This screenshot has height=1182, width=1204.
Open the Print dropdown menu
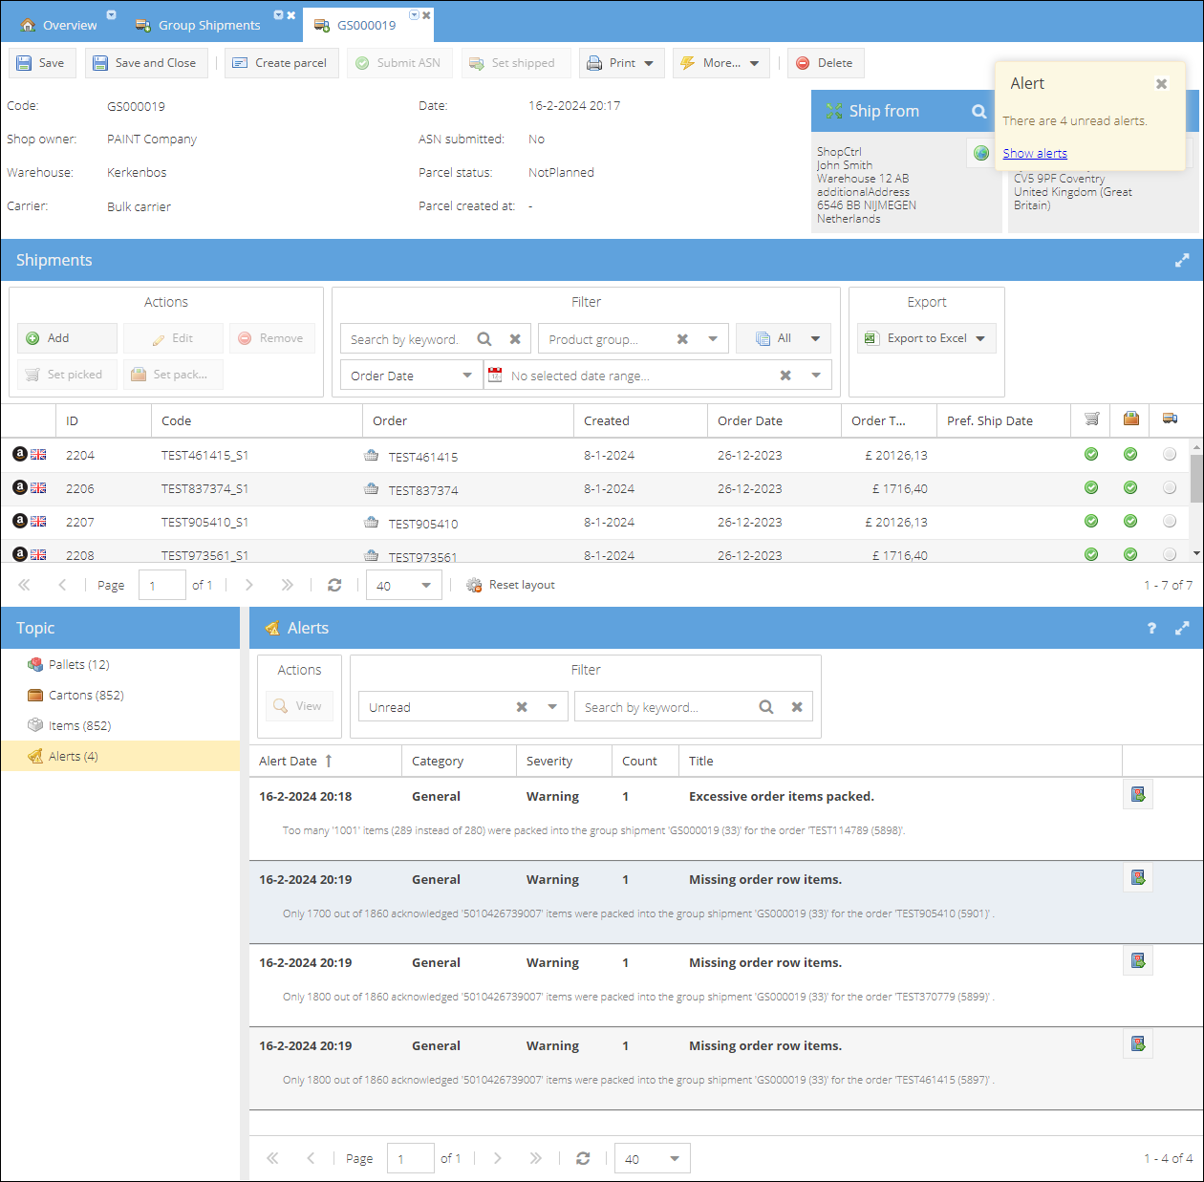point(621,63)
